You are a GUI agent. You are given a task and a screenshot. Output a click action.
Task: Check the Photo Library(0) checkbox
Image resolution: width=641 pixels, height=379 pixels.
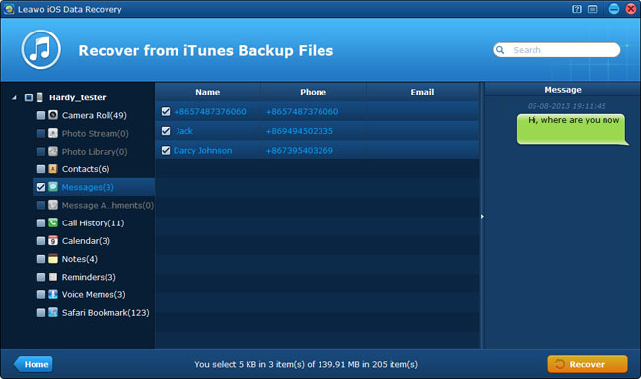41,152
